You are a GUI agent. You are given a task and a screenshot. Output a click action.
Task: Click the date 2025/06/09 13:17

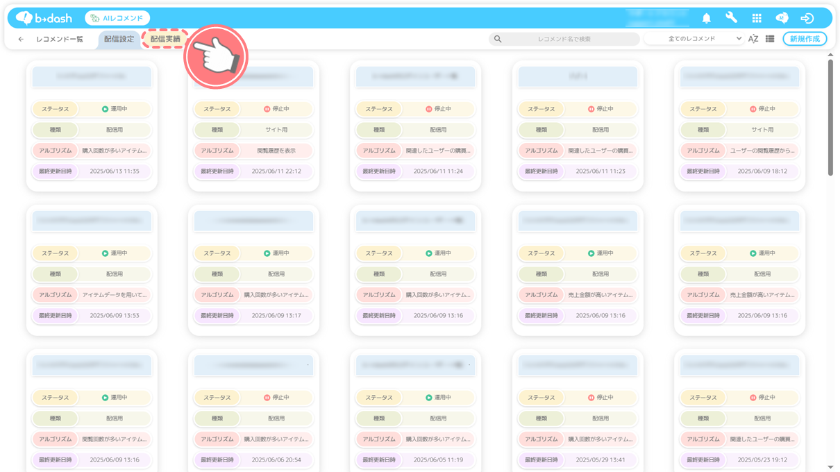tap(276, 316)
